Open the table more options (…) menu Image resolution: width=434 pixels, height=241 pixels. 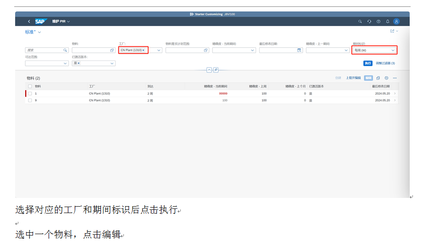point(395,78)
